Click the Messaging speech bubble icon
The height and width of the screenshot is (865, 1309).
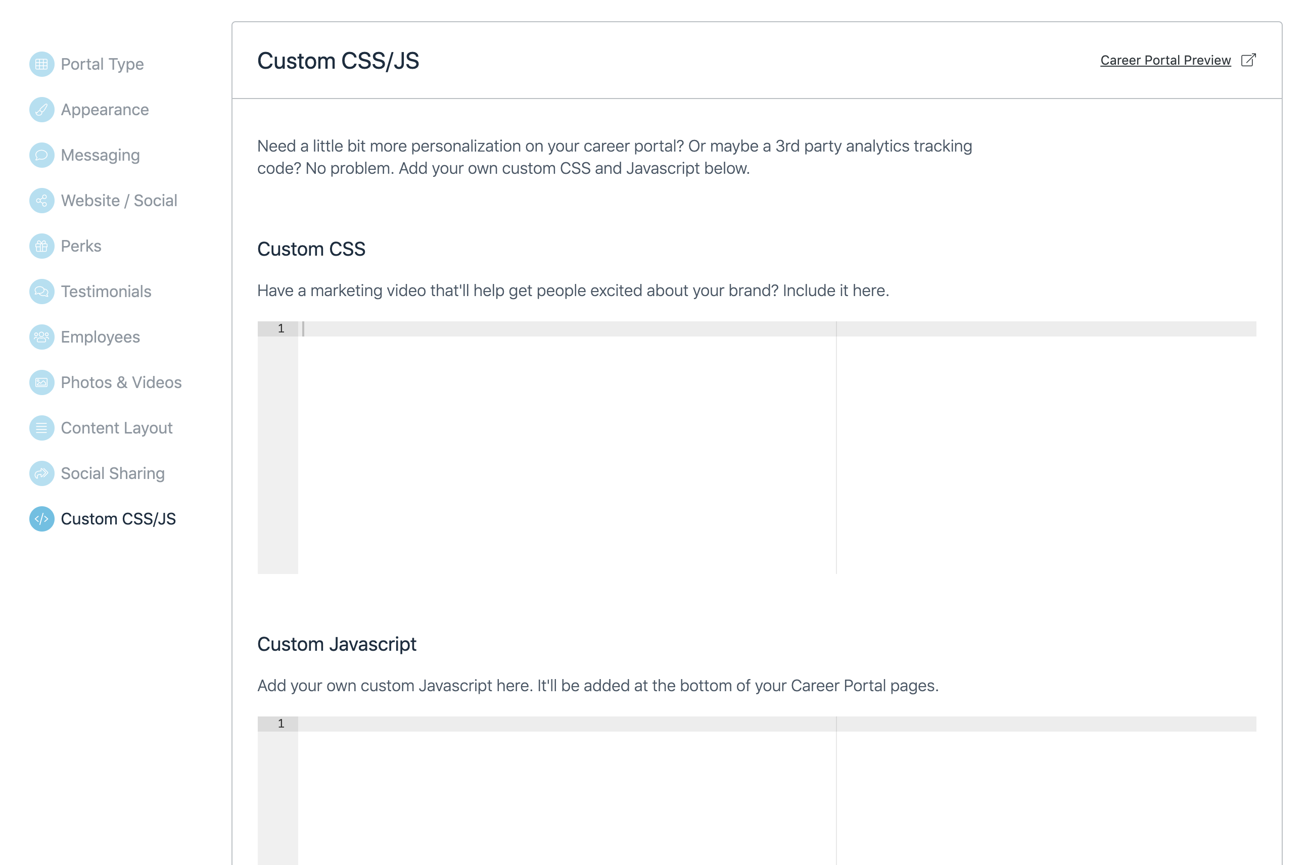(x=41, y=155)
